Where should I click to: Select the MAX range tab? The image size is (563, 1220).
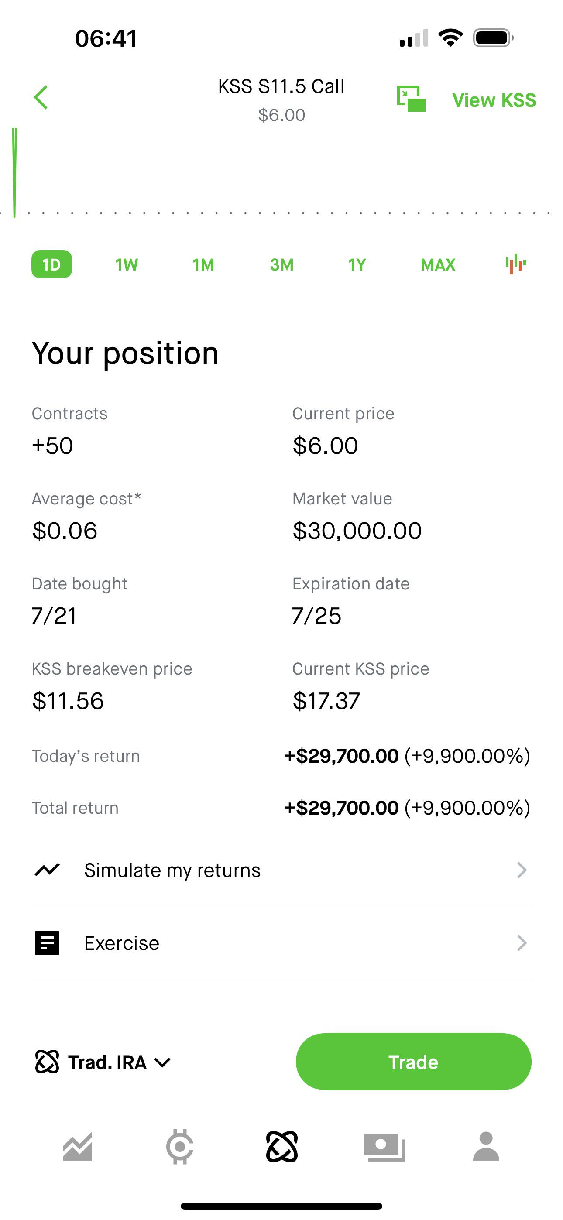(438, 264)
